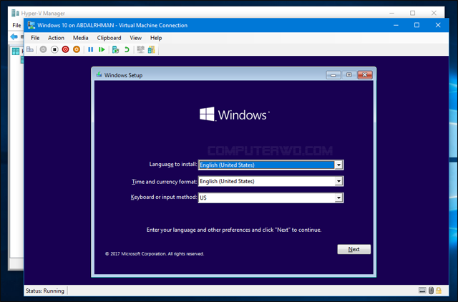
Task: Expand Keyboard or input method dropdown
Action: click(x=338, y=198)
